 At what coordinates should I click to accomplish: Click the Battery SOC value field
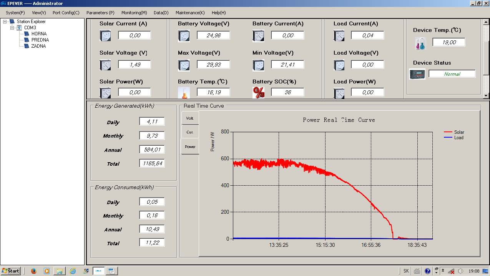287,92
